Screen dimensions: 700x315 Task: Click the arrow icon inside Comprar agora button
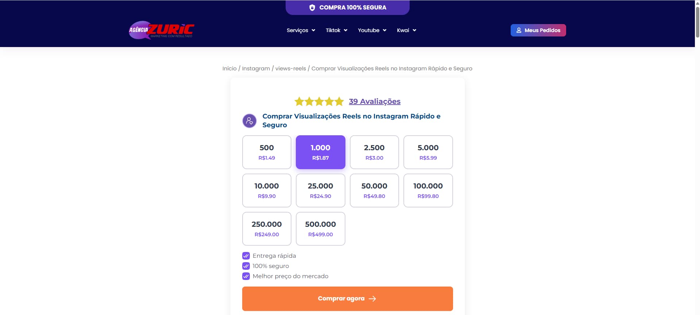(x=372, y=298)
